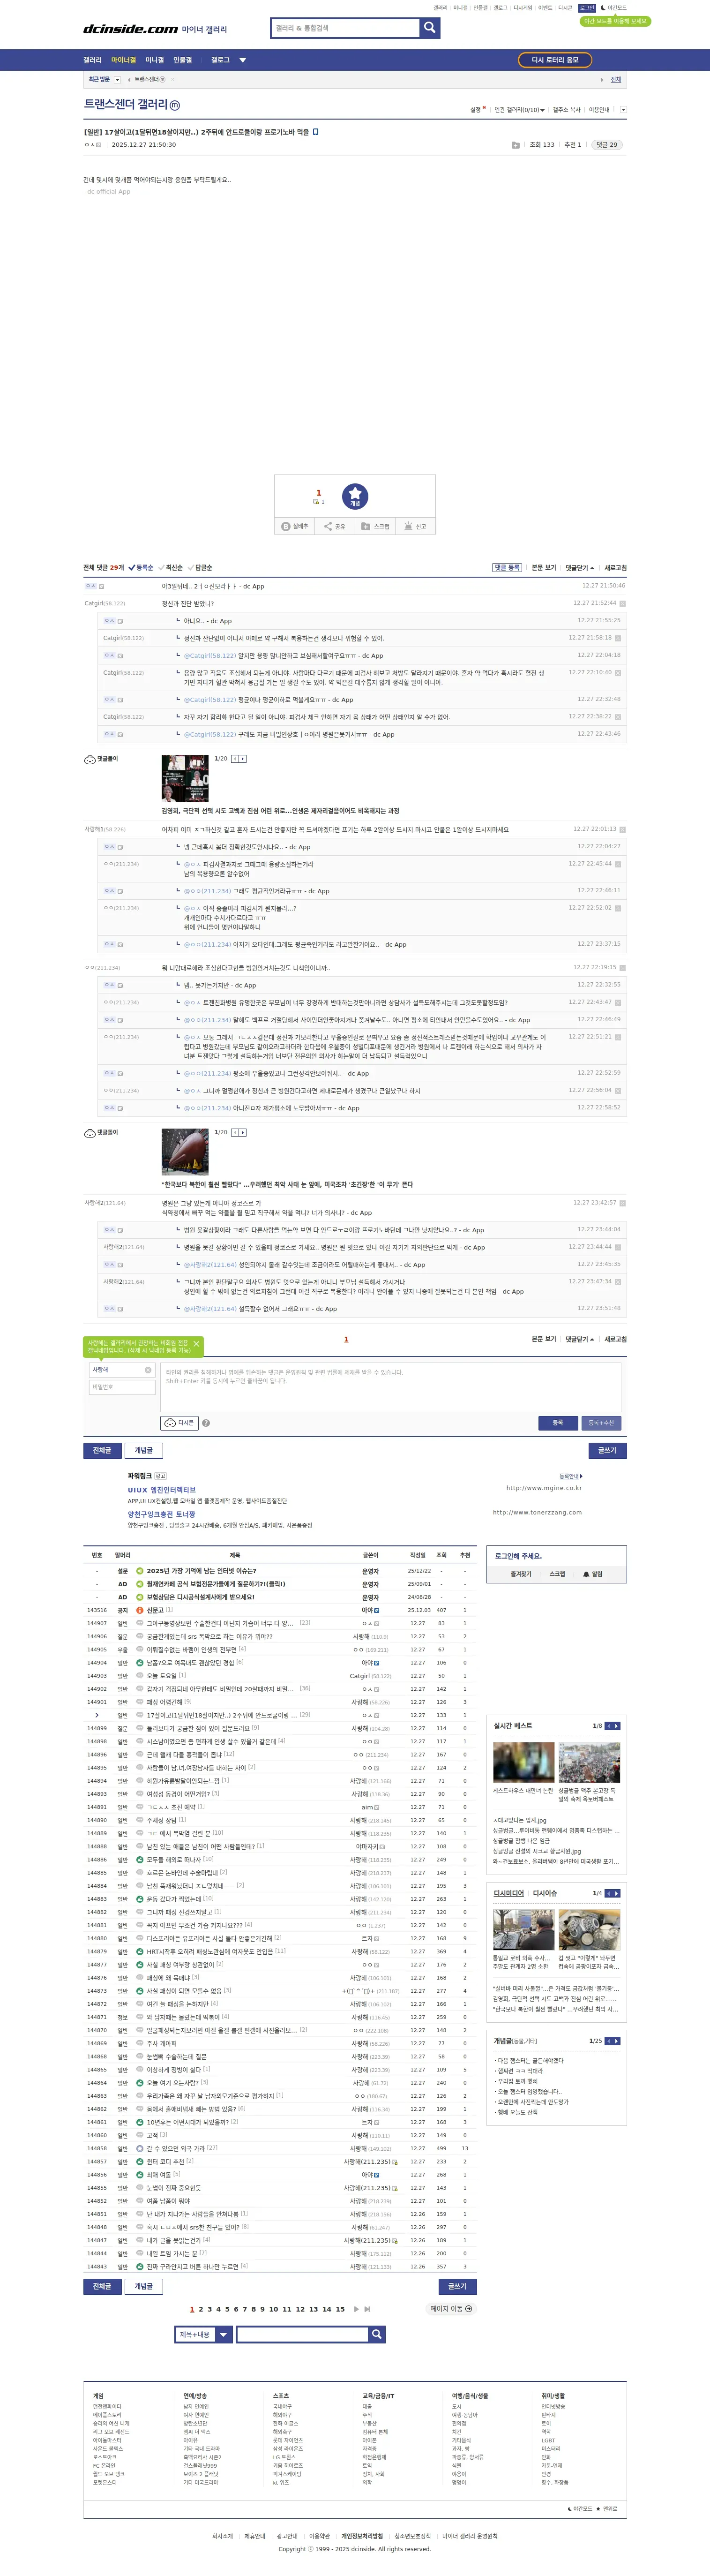Open post '신문고' notice row
Screen dimensions: 710x2576
click(x=155, y=1610)
